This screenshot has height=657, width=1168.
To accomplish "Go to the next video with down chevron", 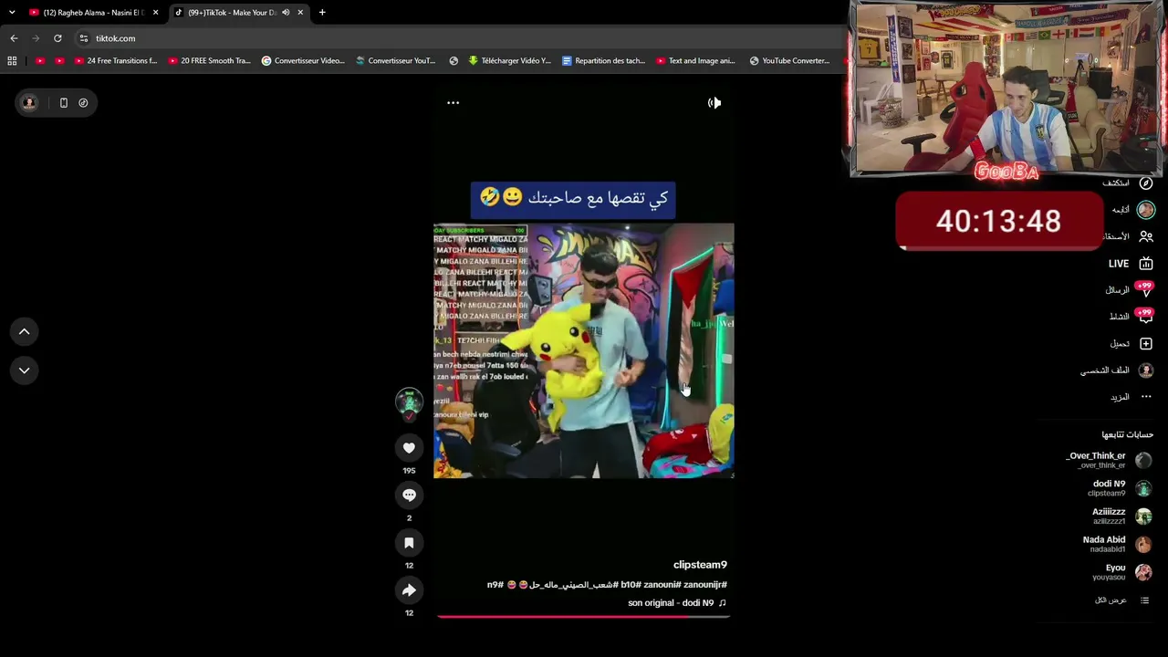I will point(25,370).
